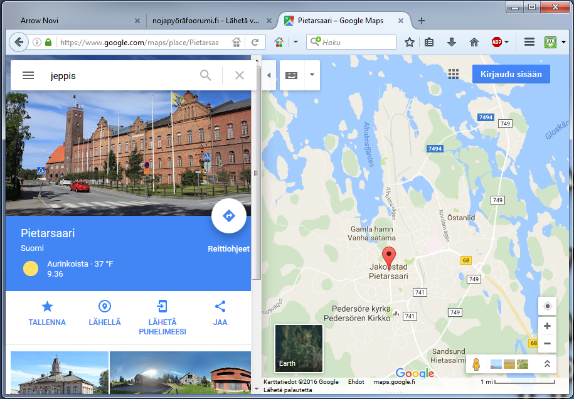Click the Kirjaudu sisään button
The height and width of the screenshot is (399, 574).
pos(511,74)
